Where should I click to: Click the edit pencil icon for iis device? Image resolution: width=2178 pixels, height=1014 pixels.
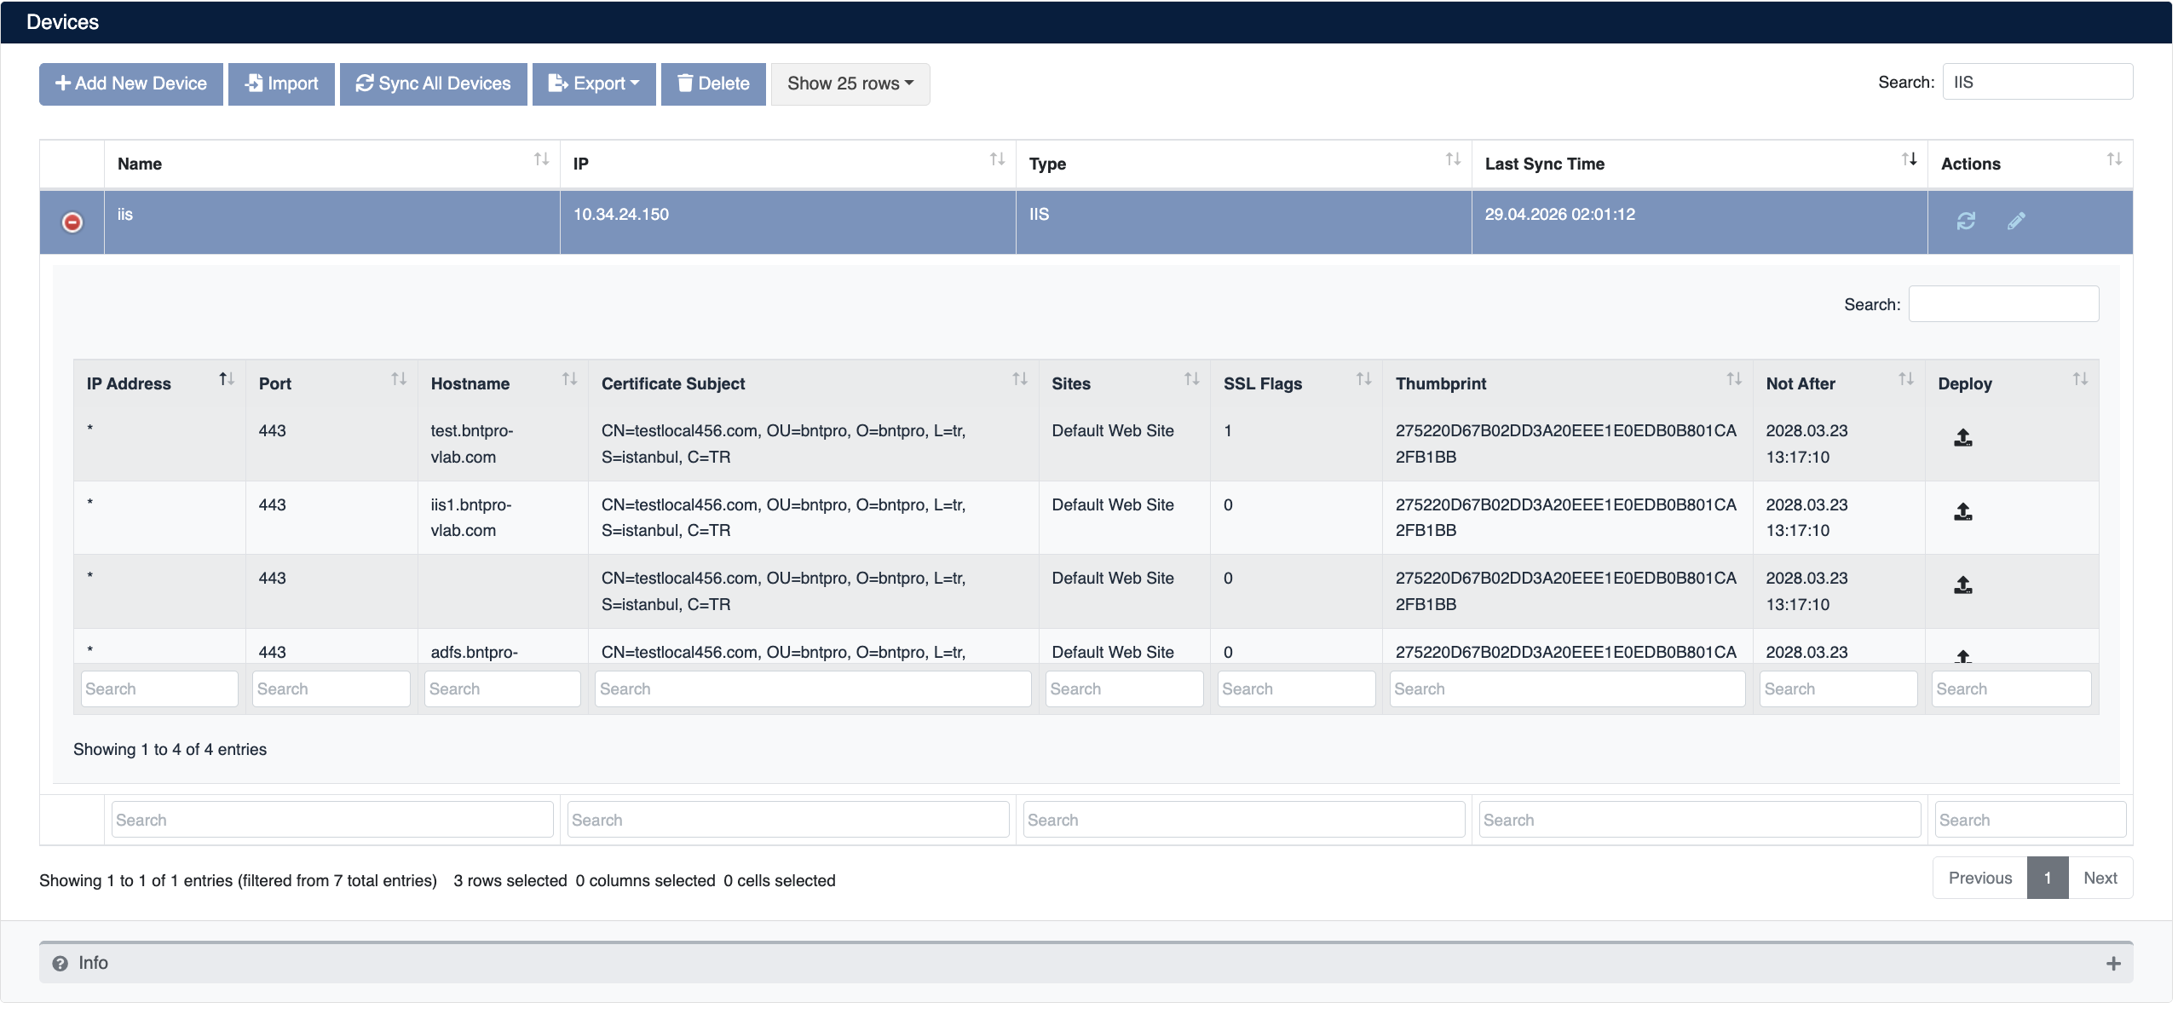(2016, 222)
